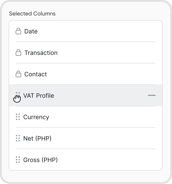Click the lock icon beside Date

[x=18, y=31]
